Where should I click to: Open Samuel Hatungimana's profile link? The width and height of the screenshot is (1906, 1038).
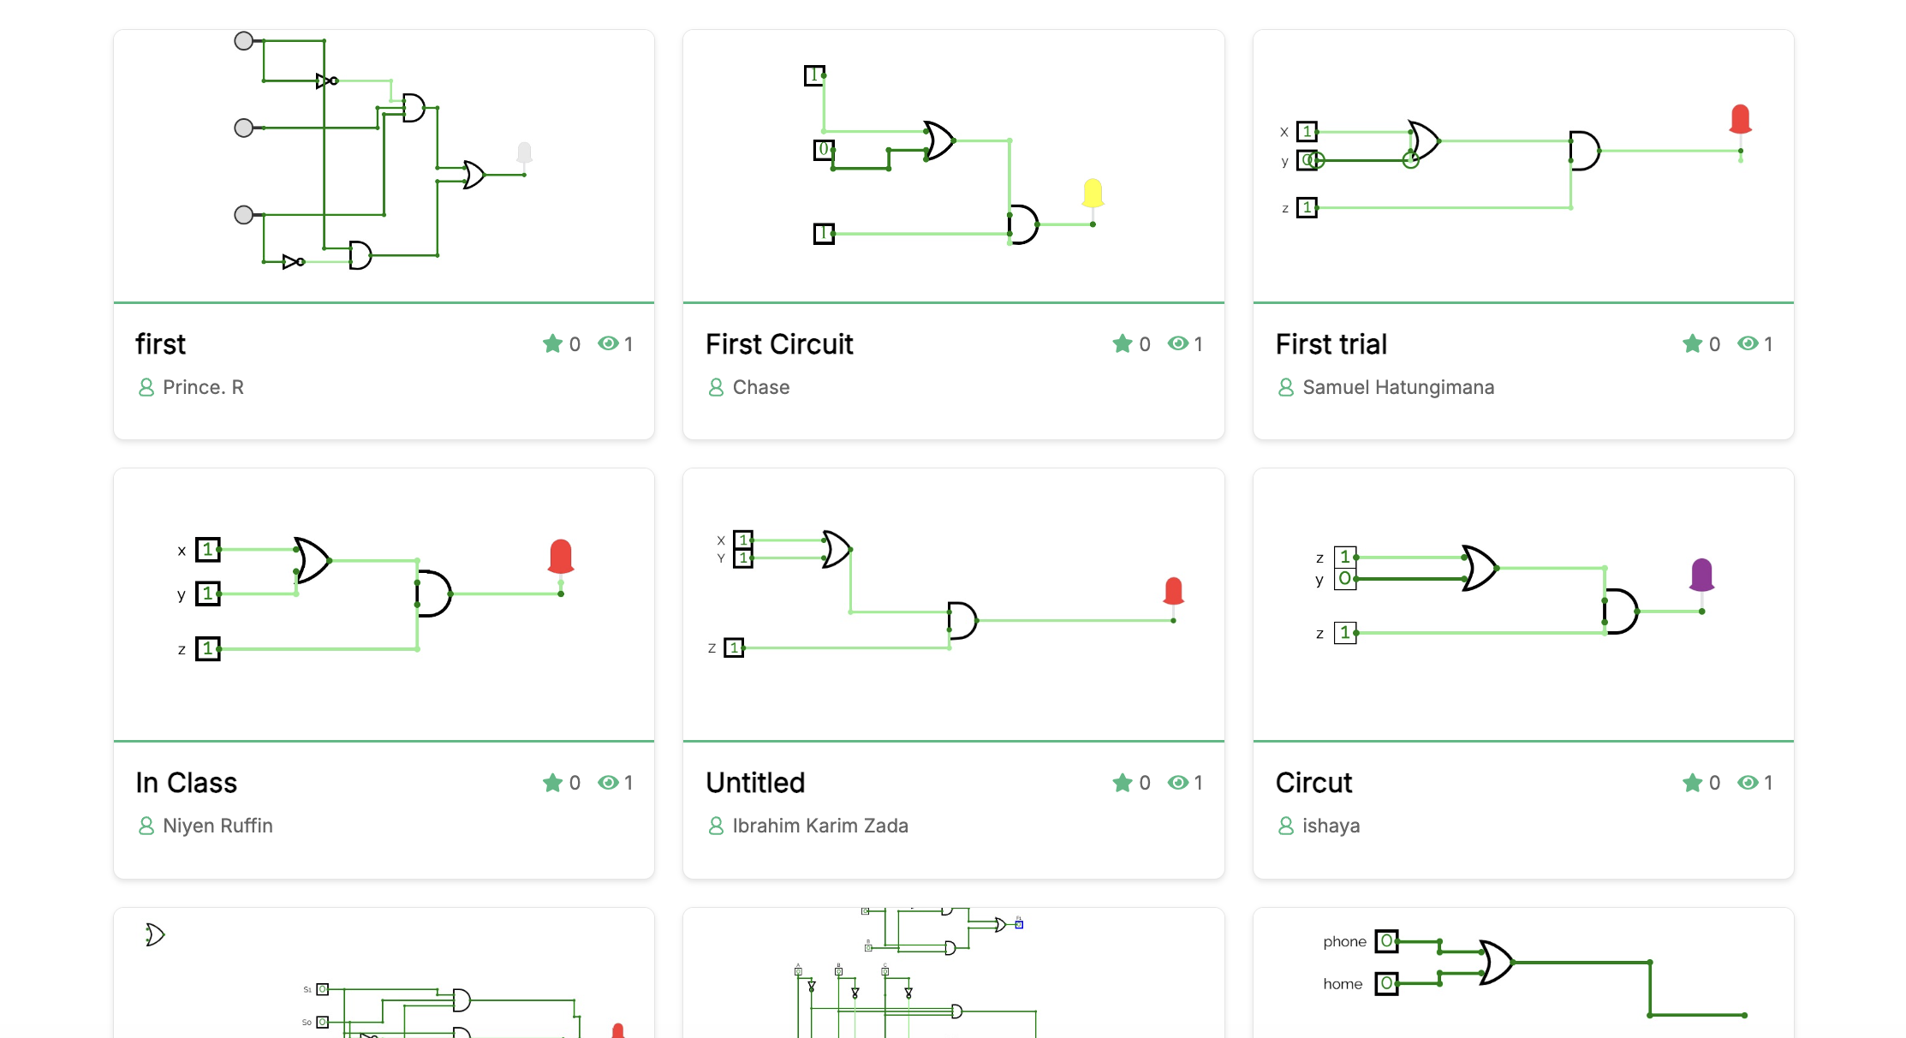1397,387
